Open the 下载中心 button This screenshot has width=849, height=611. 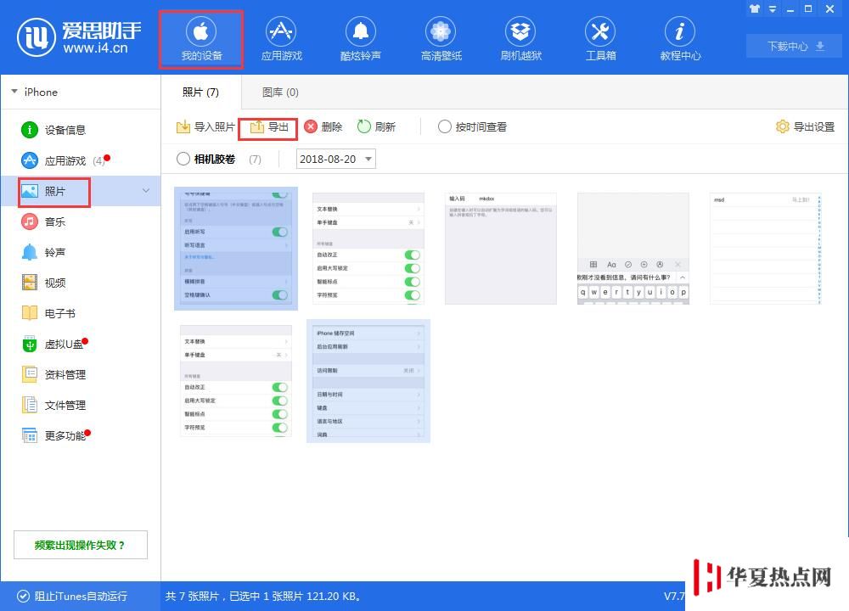(794, 46)
